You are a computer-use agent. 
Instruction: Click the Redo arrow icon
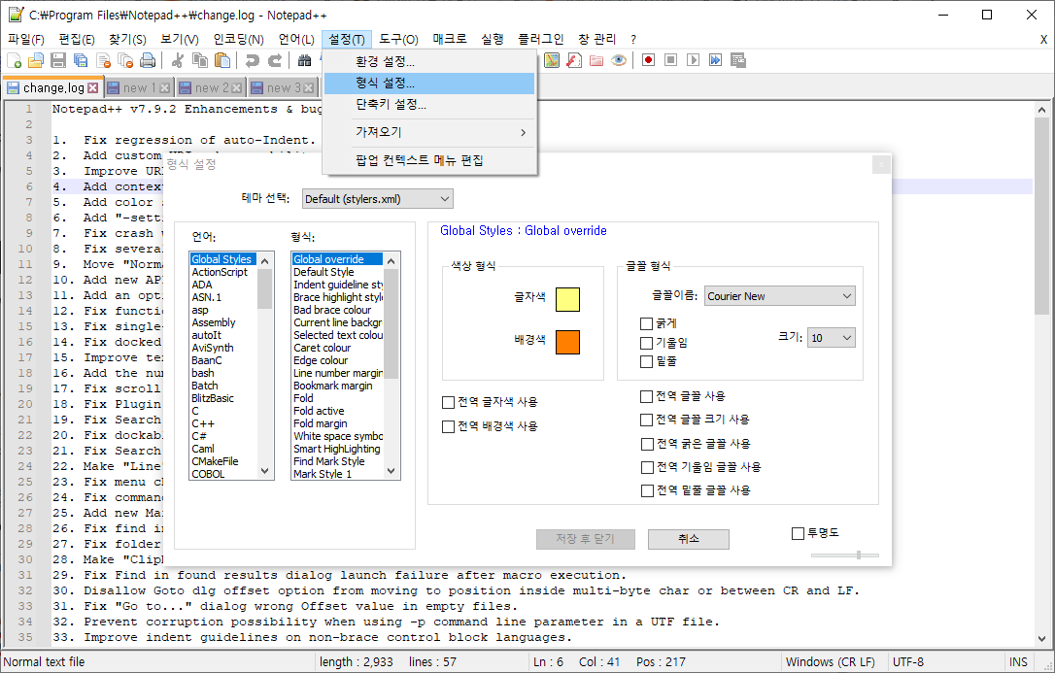(x=275, y=60)
